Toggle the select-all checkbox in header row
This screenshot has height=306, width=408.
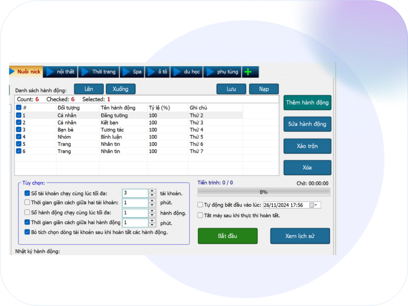point(18,108)
